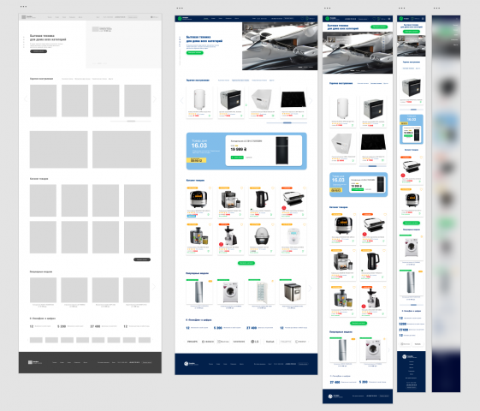Viewport: 480px width, 411px height.
Task: Select cooktop product card on tablet artboard
Action: click(x=373, y=147)
